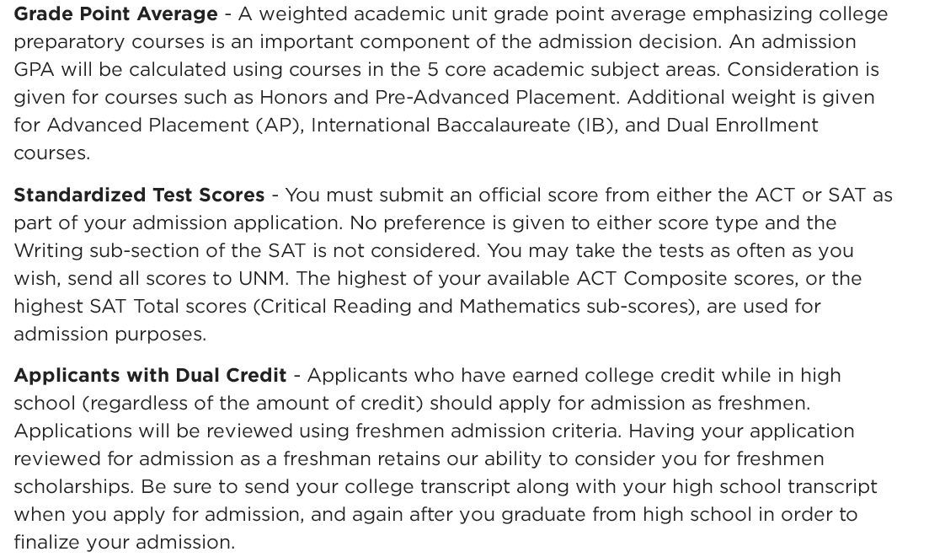The height and width of the screenshot is (557, 929).
Task: Click the 'Grade Point Average' bold heading
Action: click(x=115, y=14)
